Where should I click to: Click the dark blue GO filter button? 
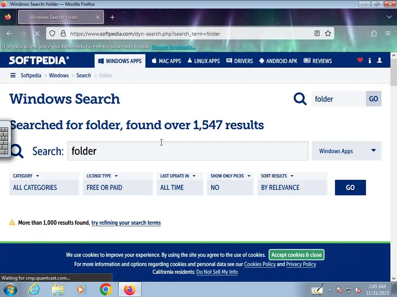350,188
